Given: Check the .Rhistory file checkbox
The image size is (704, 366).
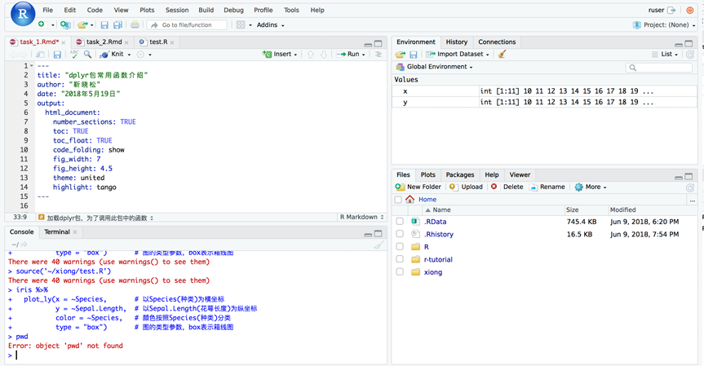Looking at the screenshot, I should pos(400,234).
